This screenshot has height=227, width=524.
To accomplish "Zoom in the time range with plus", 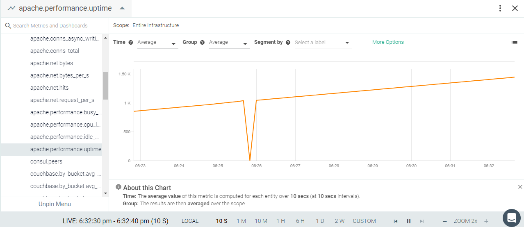I will click(486, 221).
